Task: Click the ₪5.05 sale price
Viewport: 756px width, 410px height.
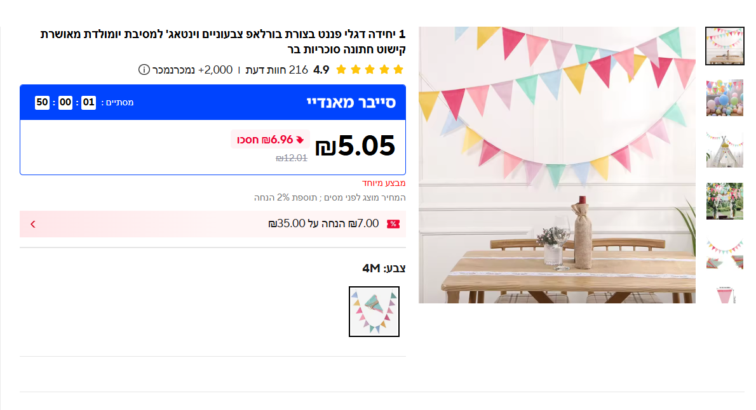Action: click(356, 147)
